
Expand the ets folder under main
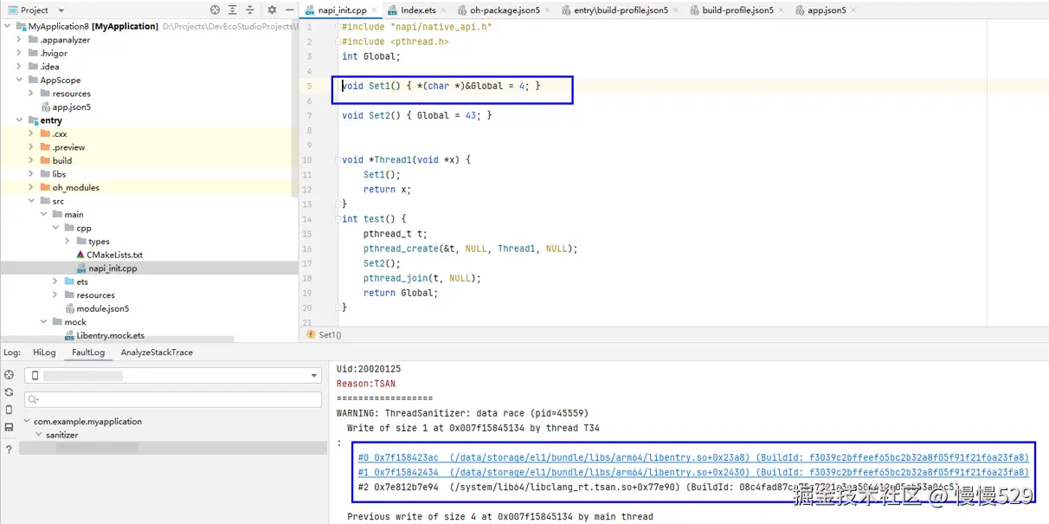tap(55, 281)
